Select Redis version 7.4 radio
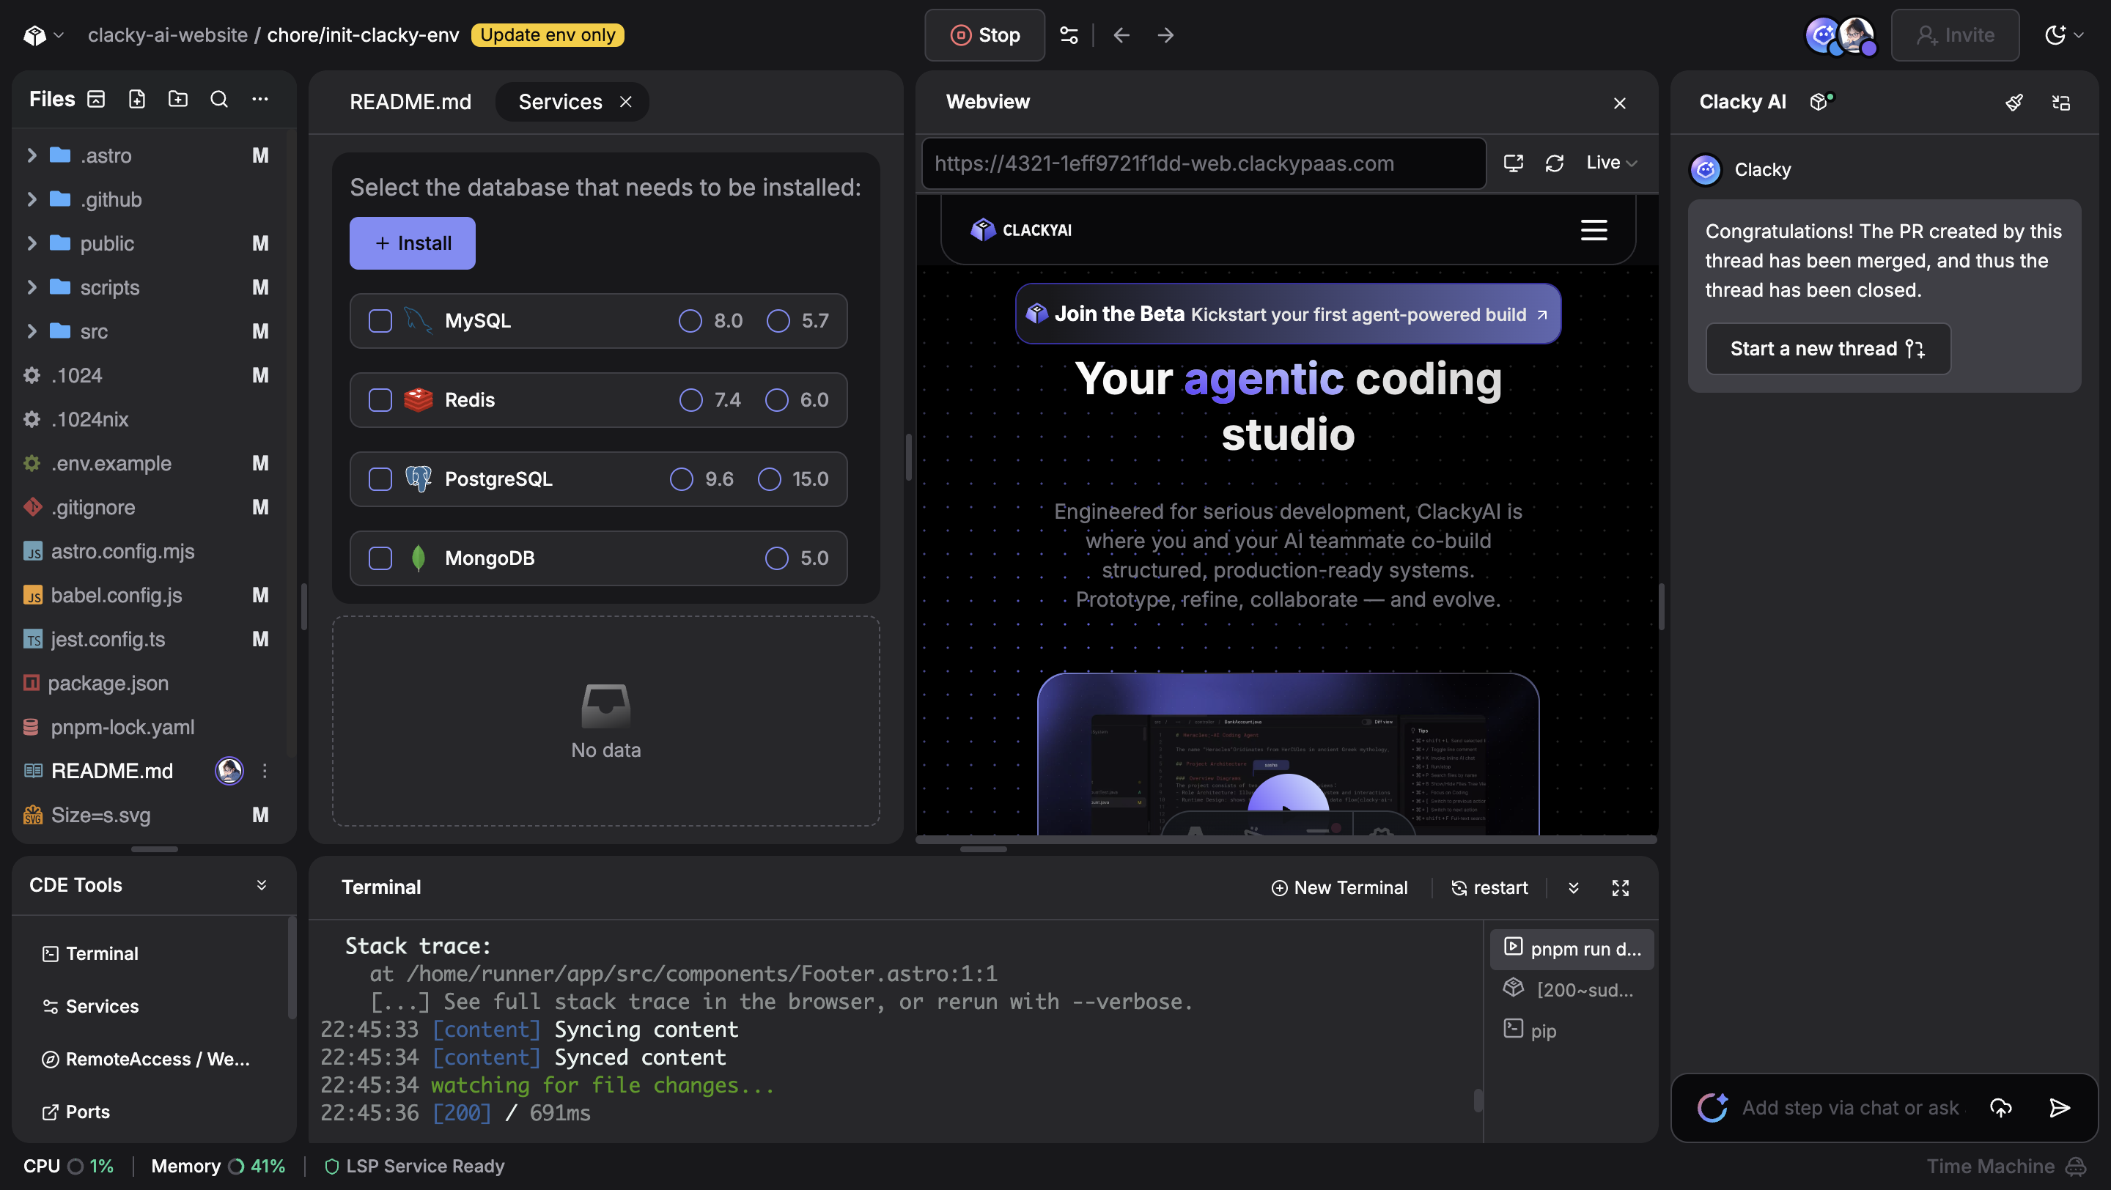The height and width of the screenshot is (1190, 2111). coord(690,399)
